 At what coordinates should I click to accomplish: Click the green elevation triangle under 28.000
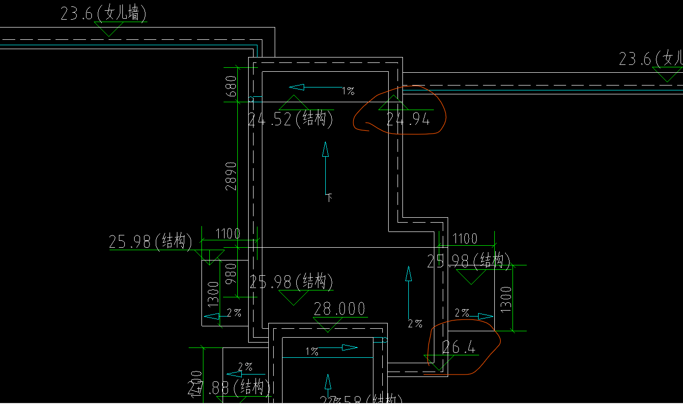[x=328, y=325]
